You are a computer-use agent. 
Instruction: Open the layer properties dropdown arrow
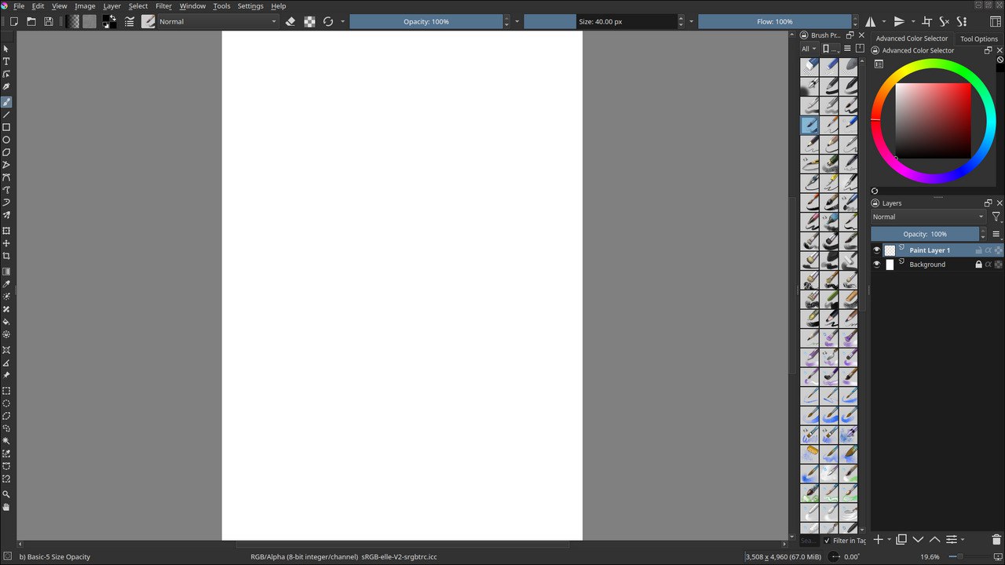(x=963, y=540)
